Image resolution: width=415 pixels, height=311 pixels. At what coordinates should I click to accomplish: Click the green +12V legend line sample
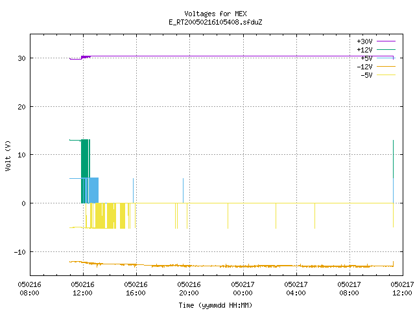click(x=386, y=49)
